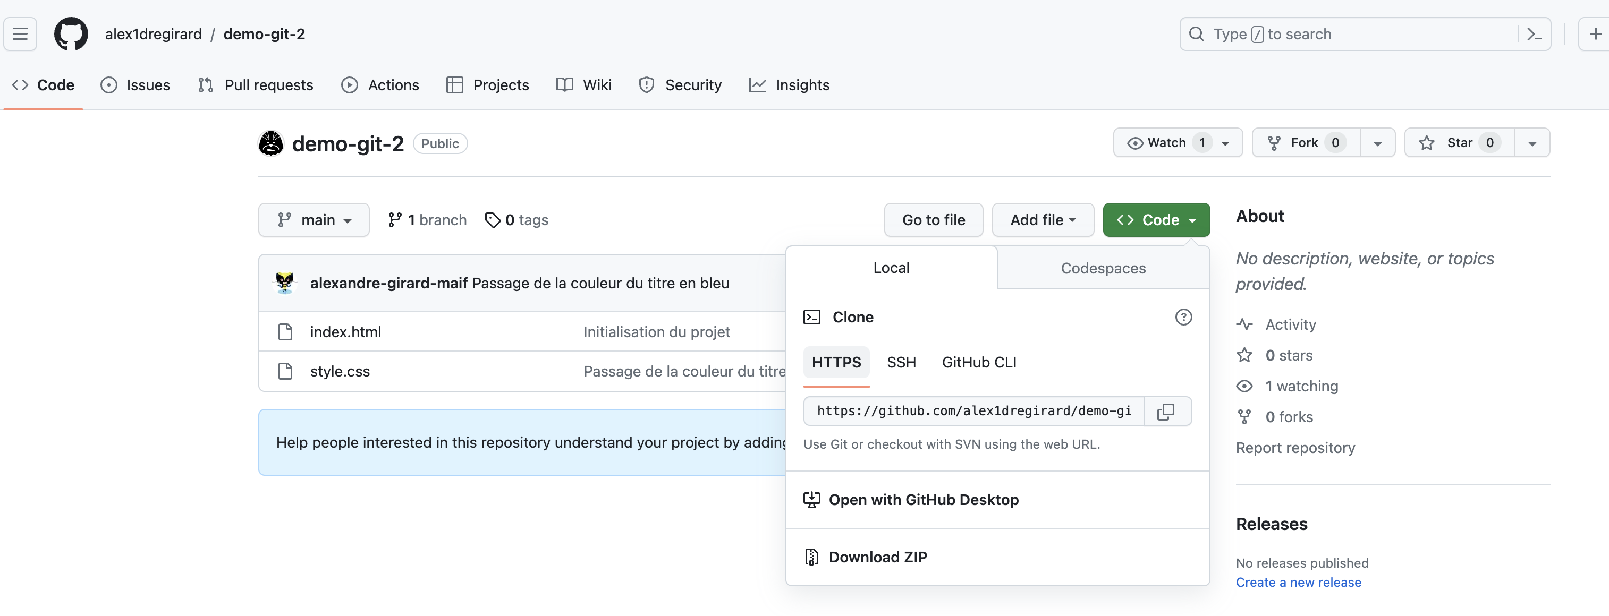1609x616 pixels.
Task: Open the Activity link in About
Action: [x=1291, y=324]
